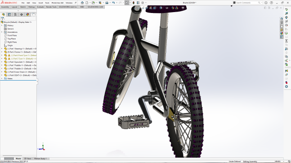The width and height of the screenshot is (291, 163).
Task: Click the Open document icon
Action: pos(93,3)
